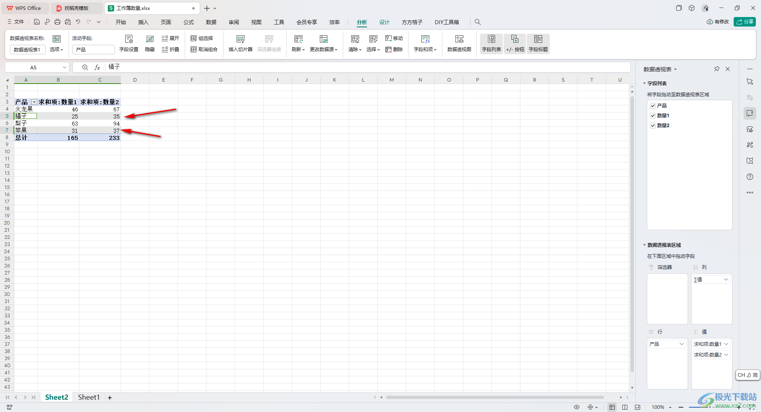Image resolution: width=761 pixels, height=412 pixels.
Task: Open Name Box dropdown arrow
Action: [x=65, y=67]
